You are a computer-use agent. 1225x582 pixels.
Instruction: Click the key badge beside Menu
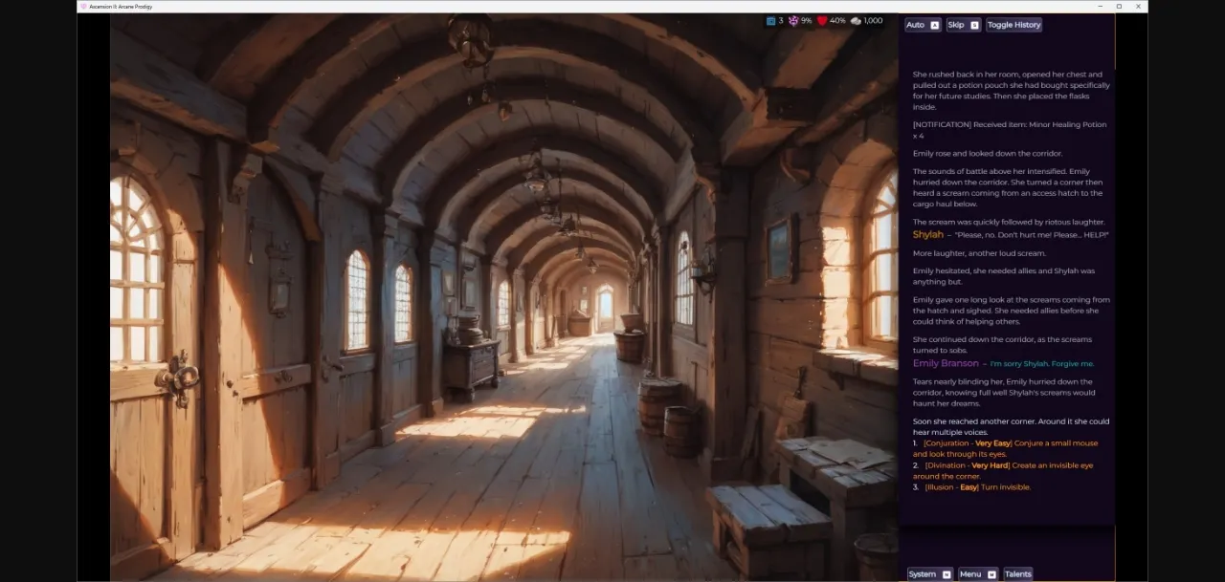point(991,574)
